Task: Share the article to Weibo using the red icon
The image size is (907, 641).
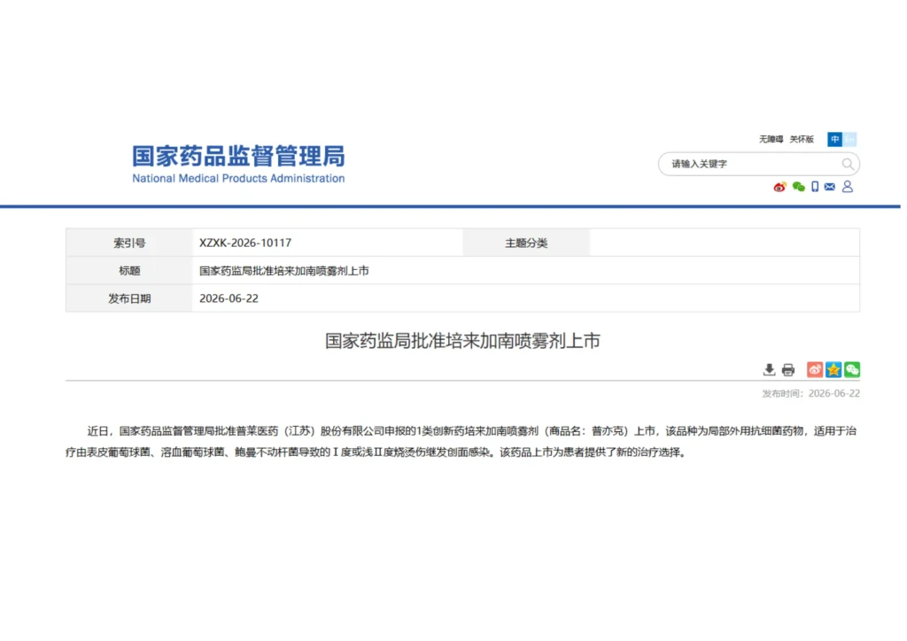Action: click(815, 370)
